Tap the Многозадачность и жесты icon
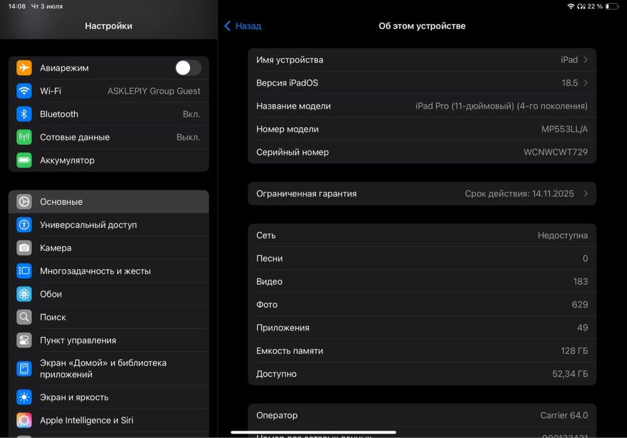 (x=24, y=271)
